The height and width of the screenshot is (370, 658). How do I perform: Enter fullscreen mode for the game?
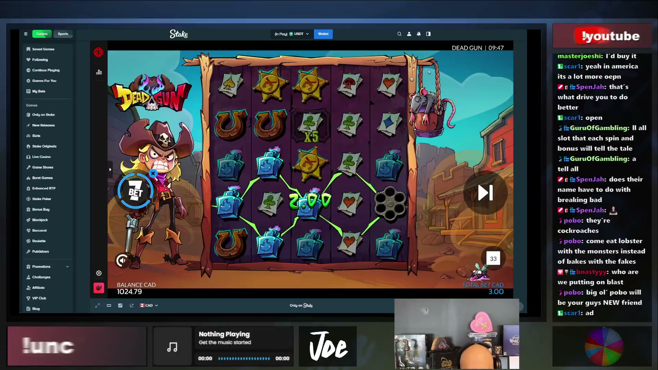coord(97,306)
